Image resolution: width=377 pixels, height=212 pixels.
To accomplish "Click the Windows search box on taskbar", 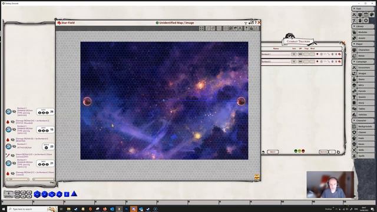I will click(x=32, y=209).
